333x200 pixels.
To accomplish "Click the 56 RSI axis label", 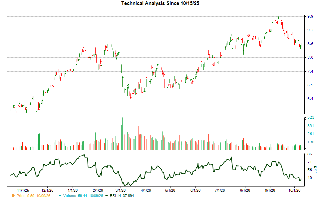I will click(310, 170).
